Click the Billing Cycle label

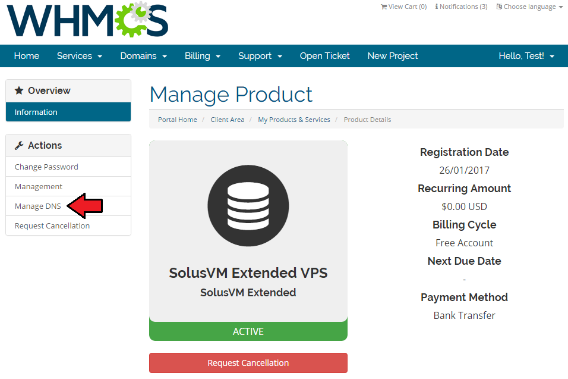[x=464, y=225]
